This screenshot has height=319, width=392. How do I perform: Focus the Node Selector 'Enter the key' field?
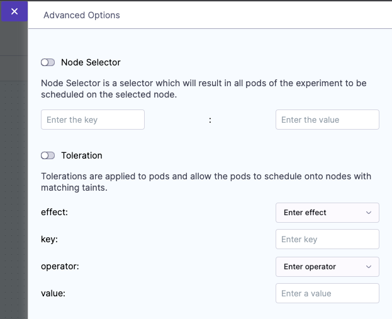(x=92, y=120)
